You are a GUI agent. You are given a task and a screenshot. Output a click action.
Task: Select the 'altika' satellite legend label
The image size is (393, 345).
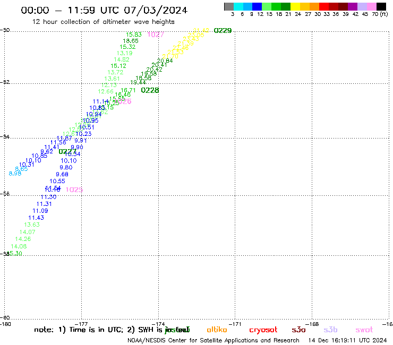(217, 330)
